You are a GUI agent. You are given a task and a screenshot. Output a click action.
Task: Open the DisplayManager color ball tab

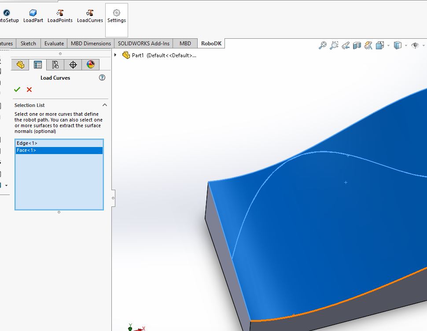[91, 65]
